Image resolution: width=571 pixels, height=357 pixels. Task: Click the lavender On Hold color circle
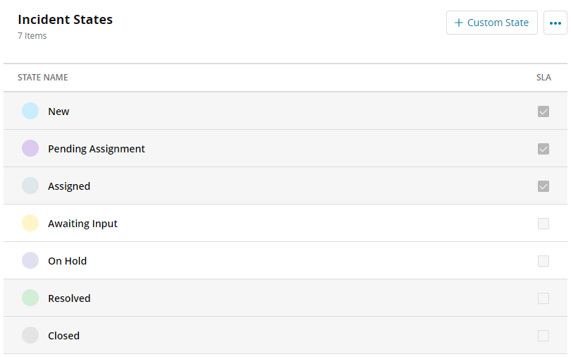coord(30,260)
